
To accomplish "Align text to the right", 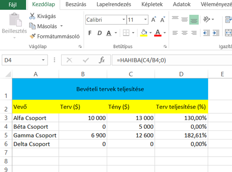I will (x=194, y=33).
